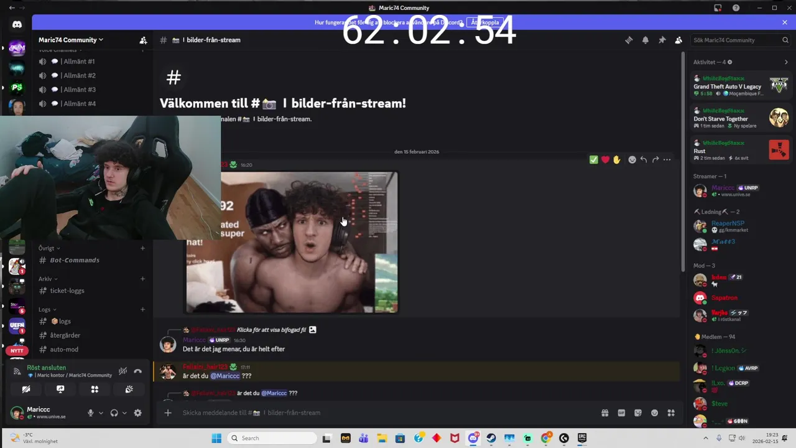Open Threads icon in channel header
This screenshot has height=448, width=796.
pyautogui.click(x=629, y=40)
